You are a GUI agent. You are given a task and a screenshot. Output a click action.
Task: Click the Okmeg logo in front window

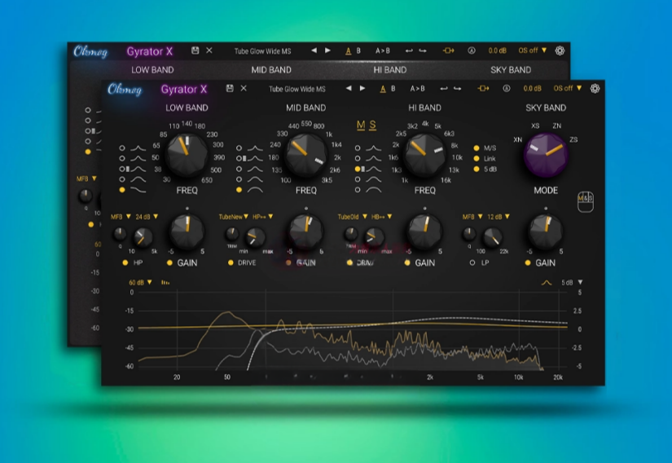click(125, 89)
